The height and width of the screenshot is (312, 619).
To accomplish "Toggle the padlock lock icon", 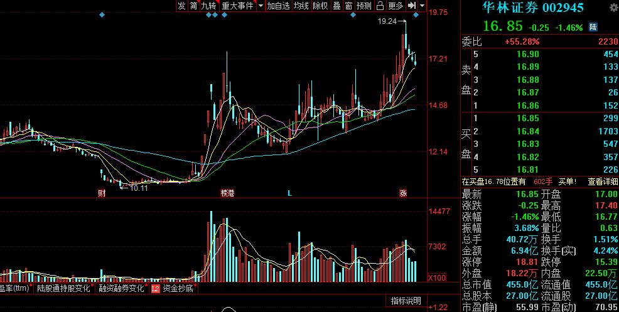I will coord(380,6).
